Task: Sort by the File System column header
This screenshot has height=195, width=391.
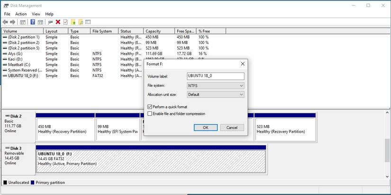Action: click(x=104, y=31)
